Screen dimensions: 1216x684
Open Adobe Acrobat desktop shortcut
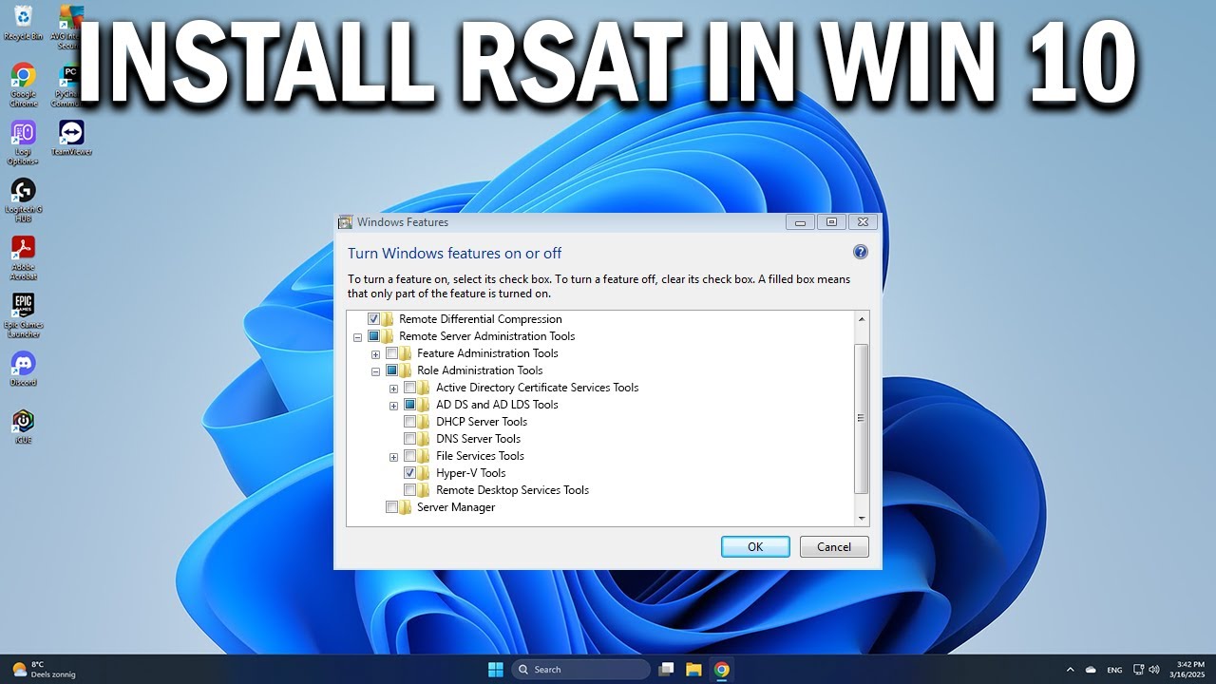[x=23, y=257]
